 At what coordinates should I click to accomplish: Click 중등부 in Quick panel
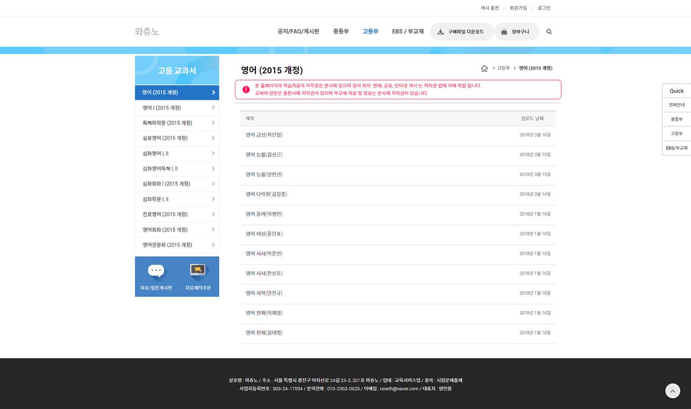[676, 119]
